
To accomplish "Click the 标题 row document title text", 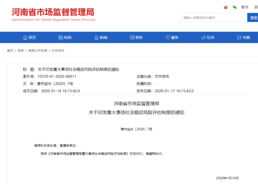I will tap(78, 69).
